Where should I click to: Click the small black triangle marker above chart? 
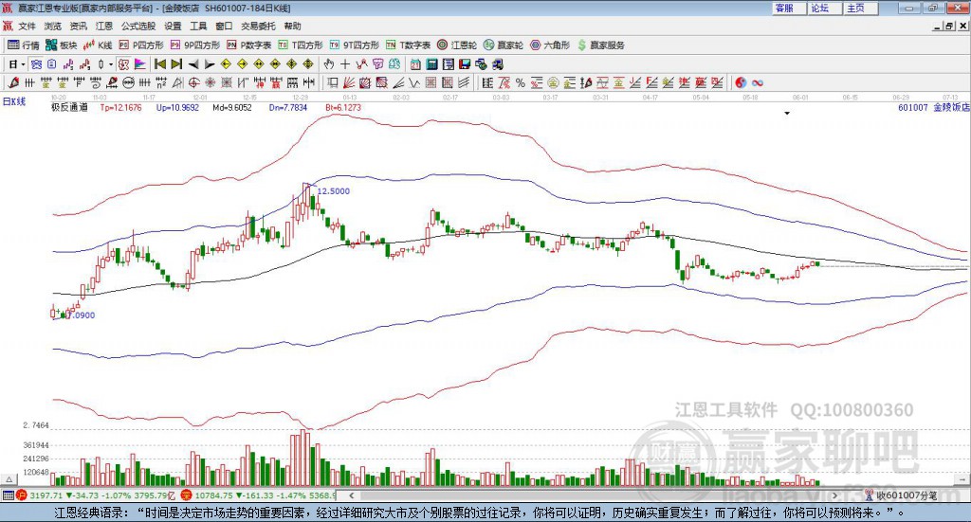787,114
